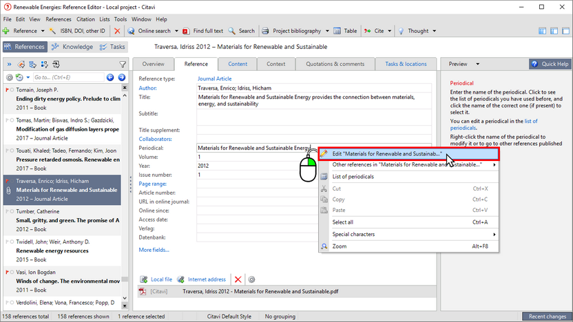Add a Thought with lightbulb icon
This screenshot has height=322, width=573.
point(413,31)
